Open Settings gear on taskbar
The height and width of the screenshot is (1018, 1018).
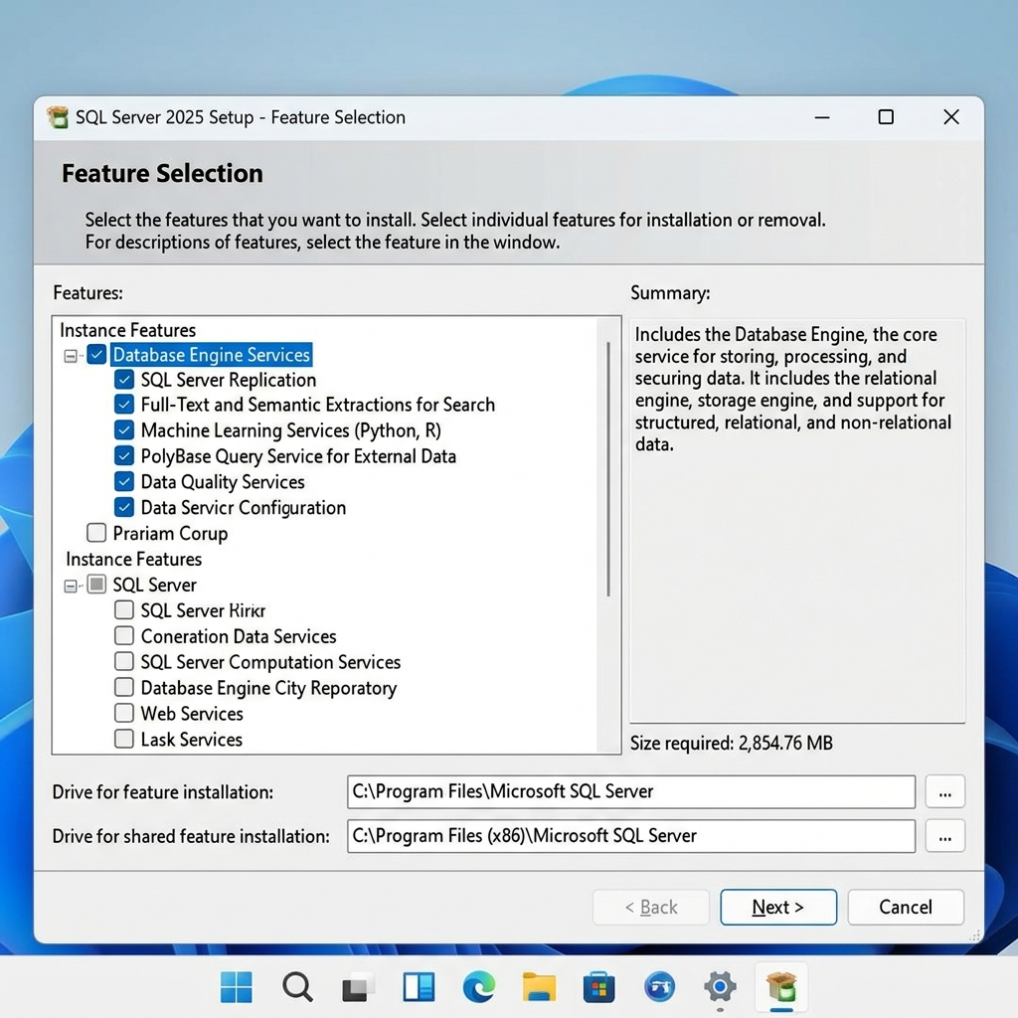[720, 987]
